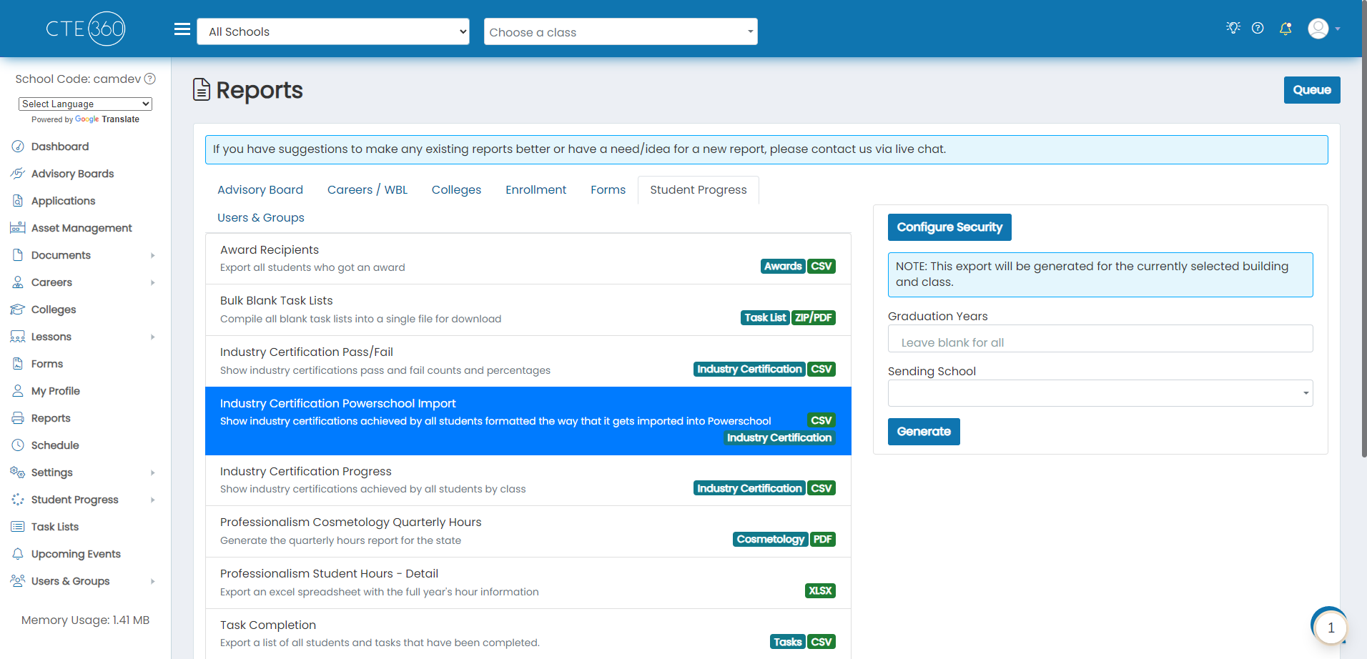The height and width of the screenshot is (659, 1367).
Task: Click the School Code help icon
Action: (150, 79)
